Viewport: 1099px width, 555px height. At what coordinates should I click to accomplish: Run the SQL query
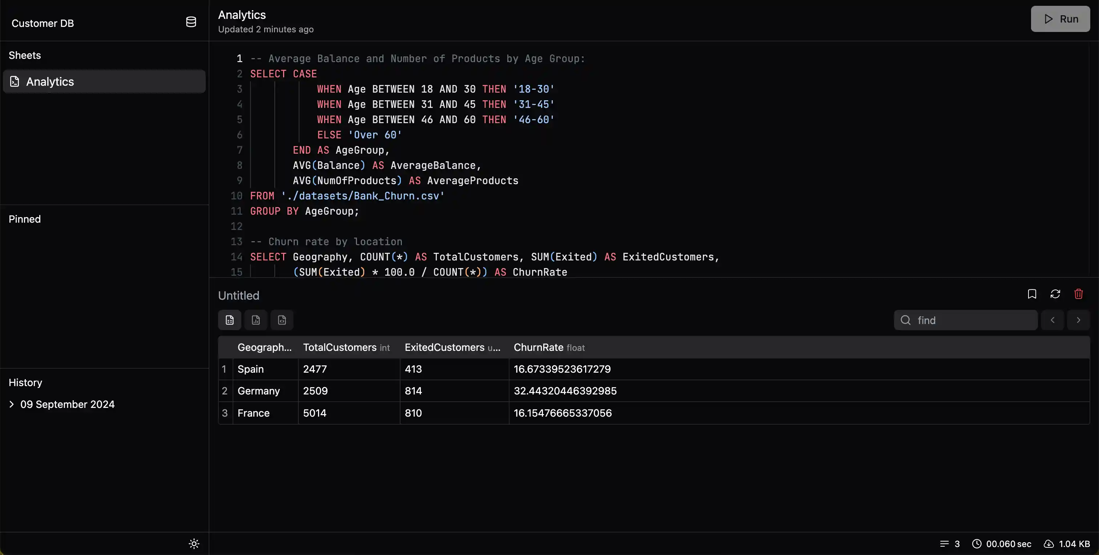[x=1060, y=19]
